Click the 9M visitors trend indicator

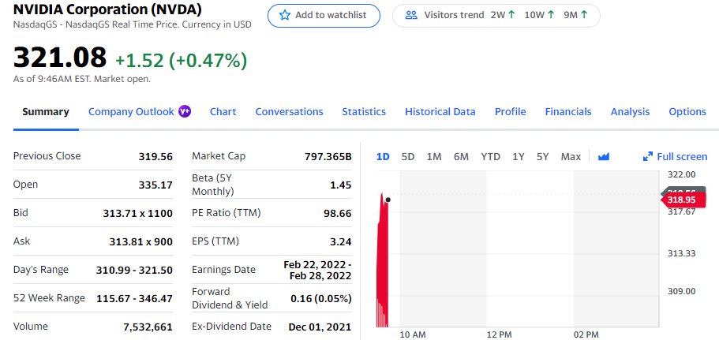click(x=575, y=15)
